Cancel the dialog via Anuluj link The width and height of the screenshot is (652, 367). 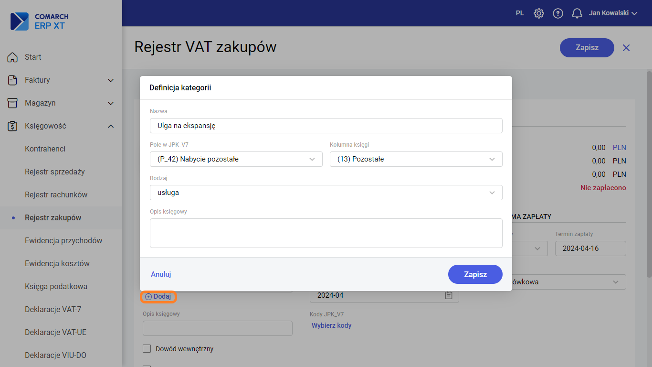[161, 274]
